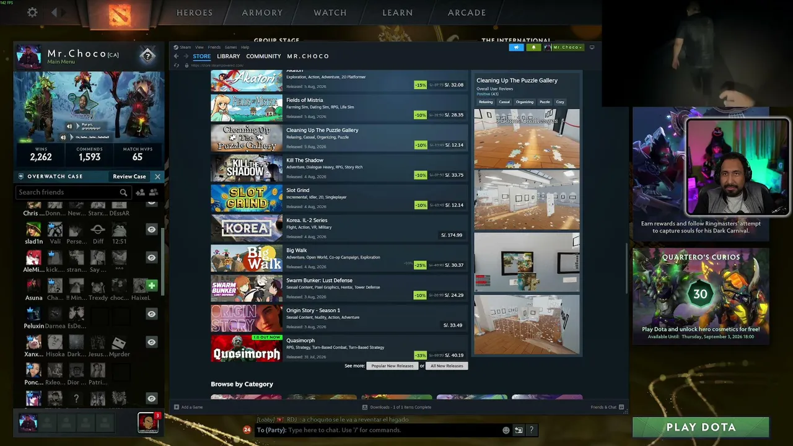Click the rank medal question-mark icon
Viewport: 793px width, 446px height.
point(147,56)
